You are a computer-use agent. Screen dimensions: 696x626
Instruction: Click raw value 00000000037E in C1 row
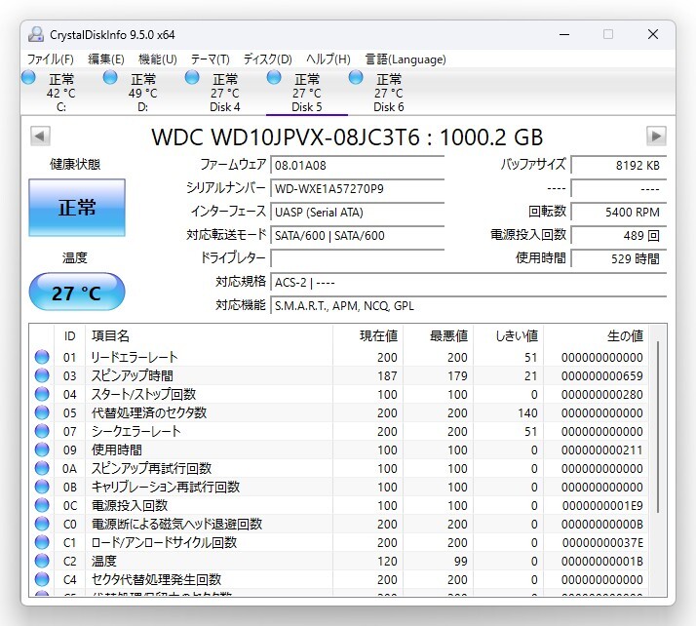click(602, 542)
